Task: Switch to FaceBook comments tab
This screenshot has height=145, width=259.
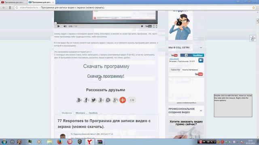Action: [93, 113]
